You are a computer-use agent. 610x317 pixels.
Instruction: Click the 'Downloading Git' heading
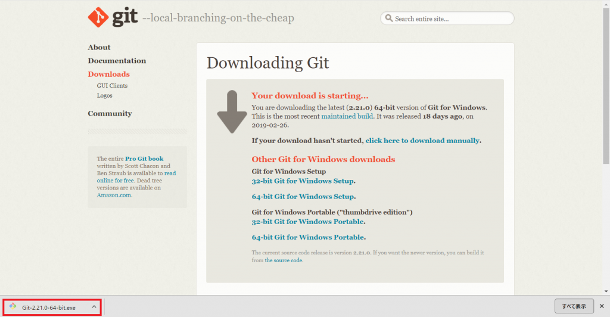pos(267,63)
